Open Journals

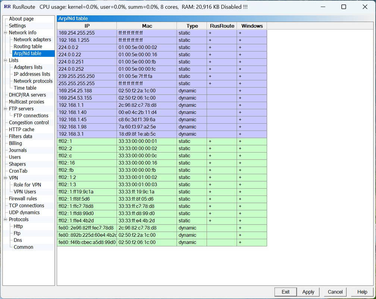click(18, 150)
